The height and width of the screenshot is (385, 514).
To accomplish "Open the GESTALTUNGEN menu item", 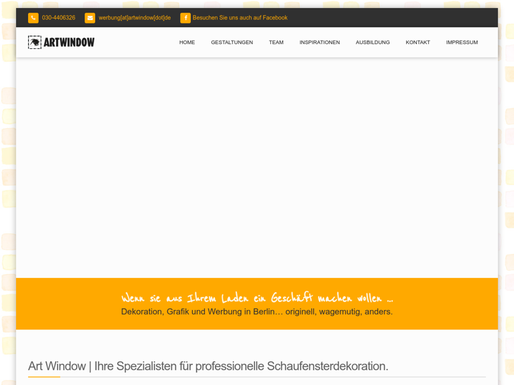I will coord(232,42).
